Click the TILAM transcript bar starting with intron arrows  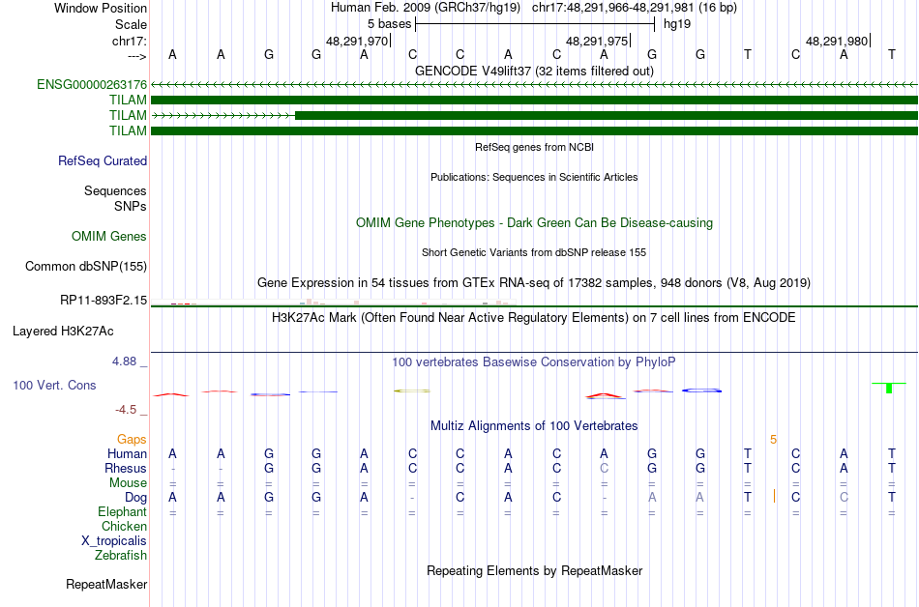(534, 115)
